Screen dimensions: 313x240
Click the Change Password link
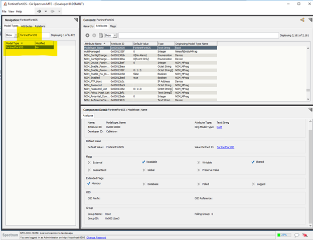click(96, 237)
